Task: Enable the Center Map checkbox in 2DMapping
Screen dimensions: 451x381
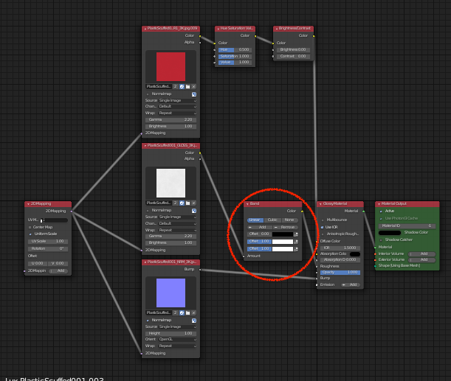Action: pyautogui.click(x=30, y=227)
